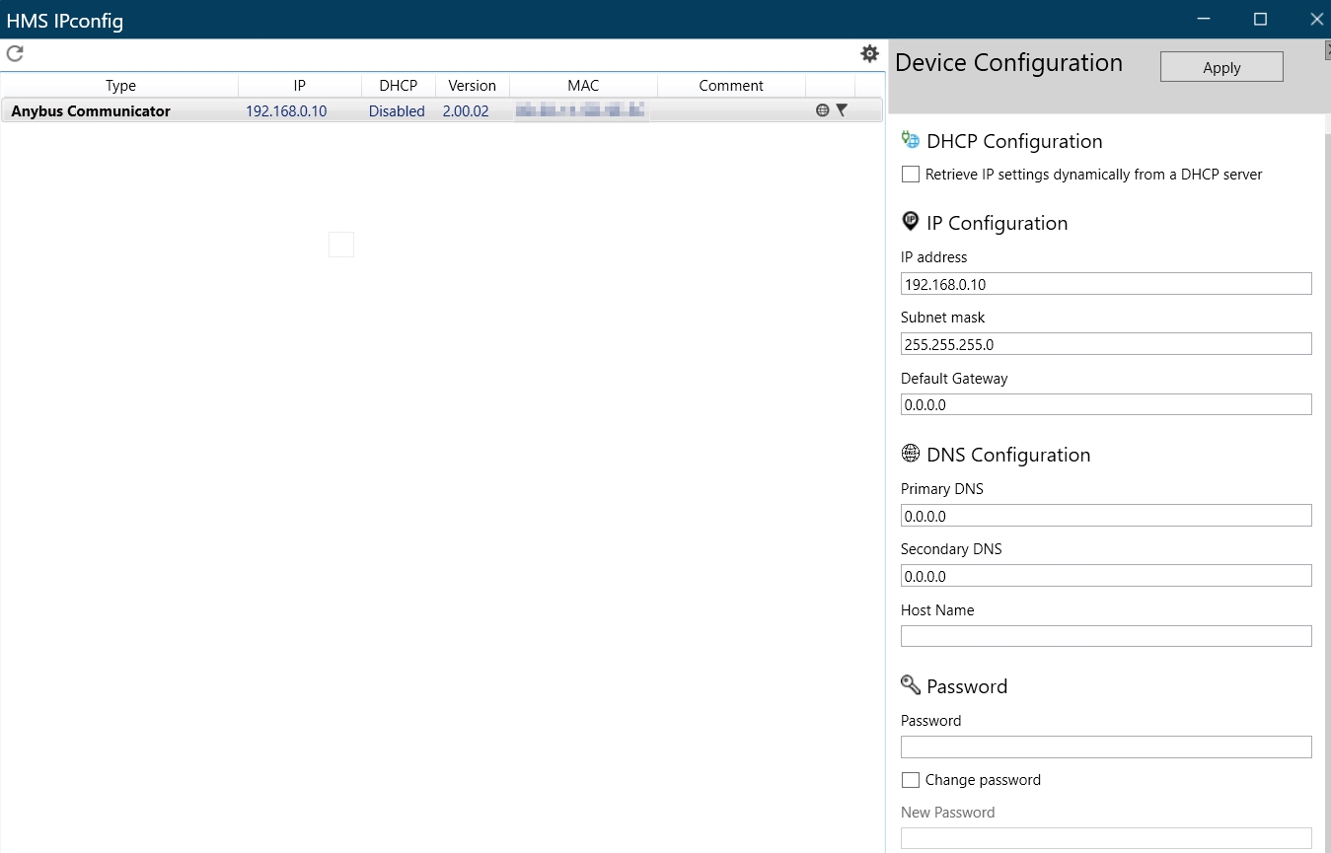Open IPconfig settings gear
Viewport: 1331px width, 853px height.
(869, 53)
